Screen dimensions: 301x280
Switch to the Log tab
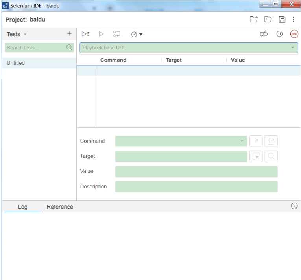coord(23,207)
